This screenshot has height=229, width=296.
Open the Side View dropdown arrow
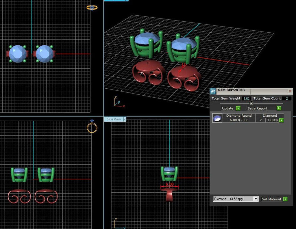(x=125, y=119)
